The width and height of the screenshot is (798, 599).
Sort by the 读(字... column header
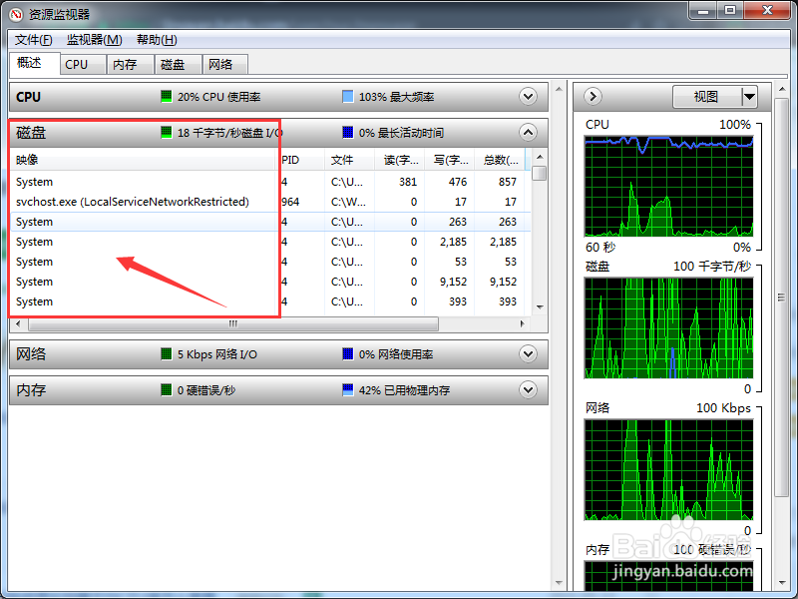[400, 160]
